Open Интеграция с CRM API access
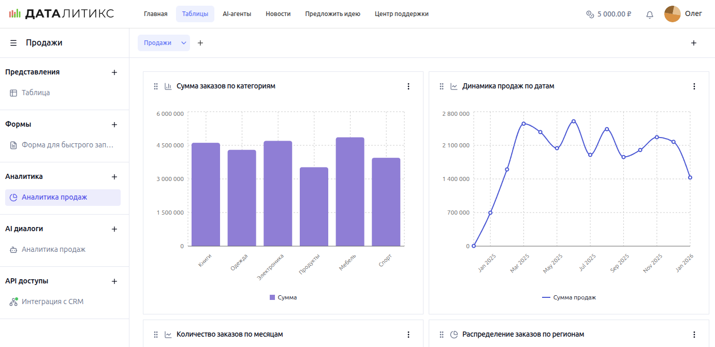This screenshot has height=347, width=715. (52, 301)
